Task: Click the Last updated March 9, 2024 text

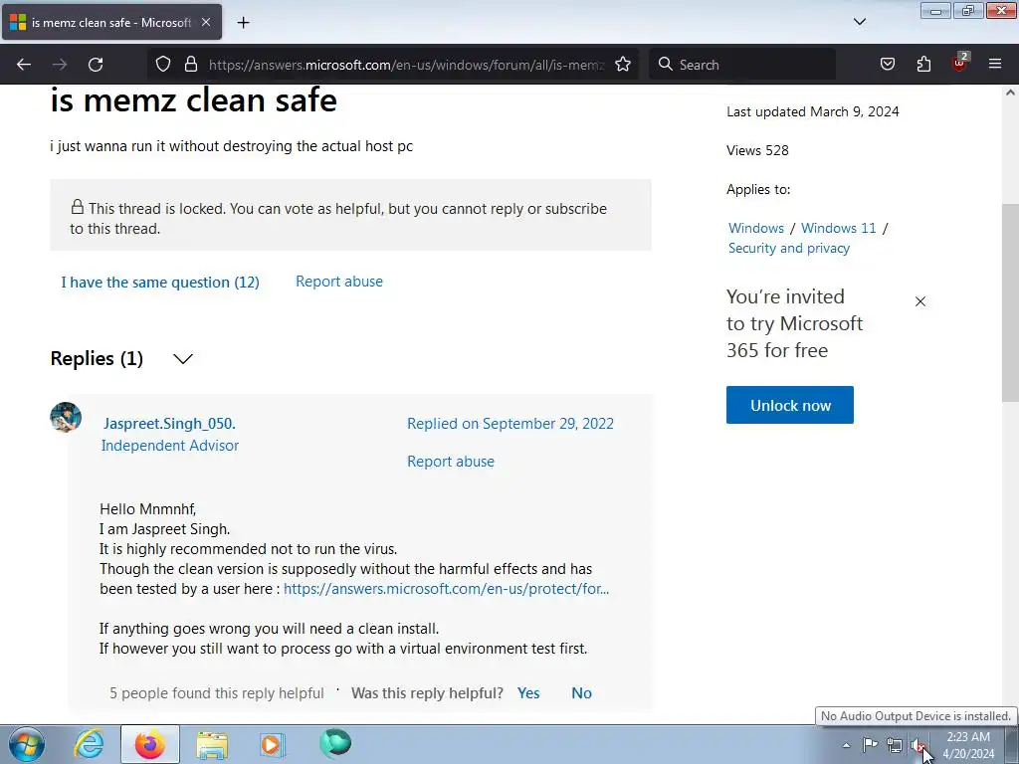Action: coord(812,111)
